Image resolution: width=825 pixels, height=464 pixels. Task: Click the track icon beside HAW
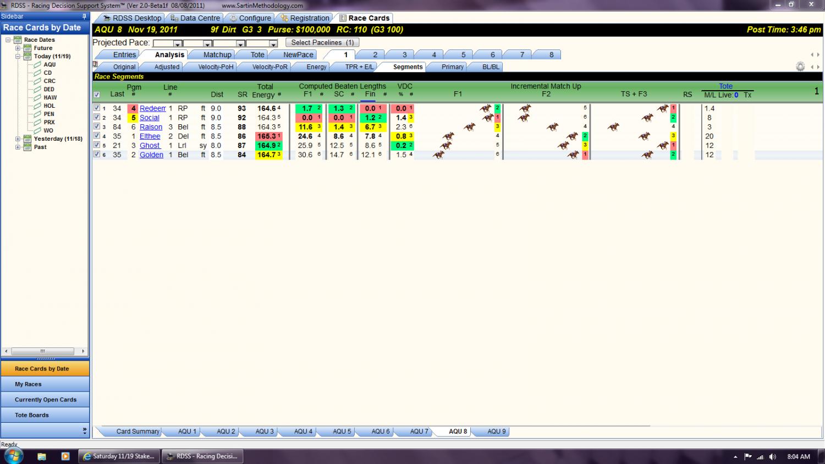(x=37, y=97)
